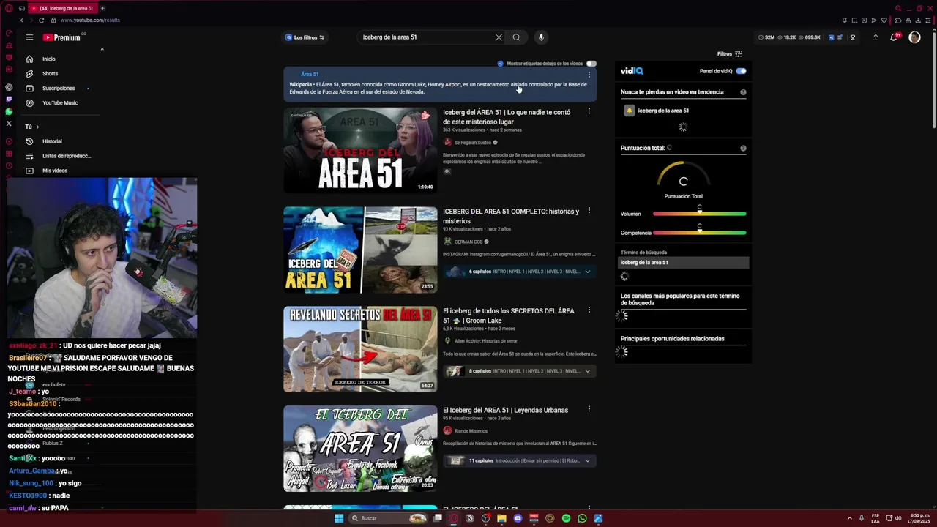Adjust the Competencia score slider
The width and height of the screenshot is (937, 527).
point(699,233)
